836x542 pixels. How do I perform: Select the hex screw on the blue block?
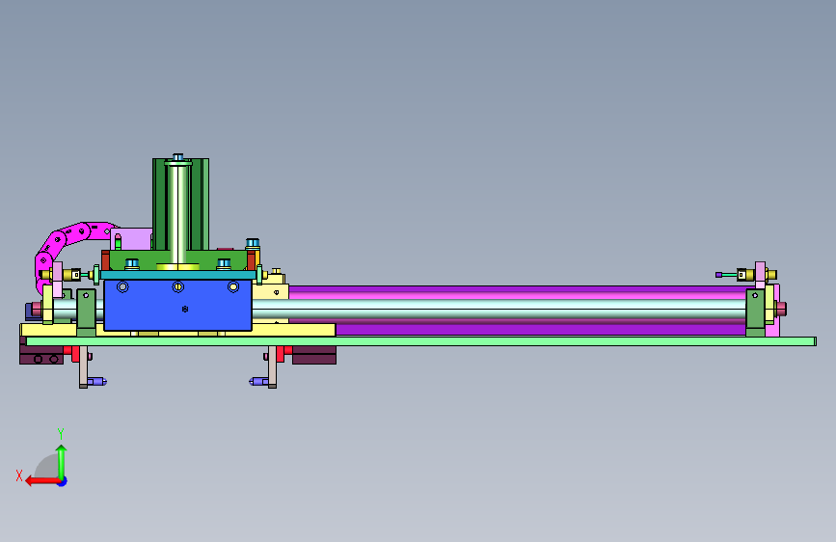(185, 309)
